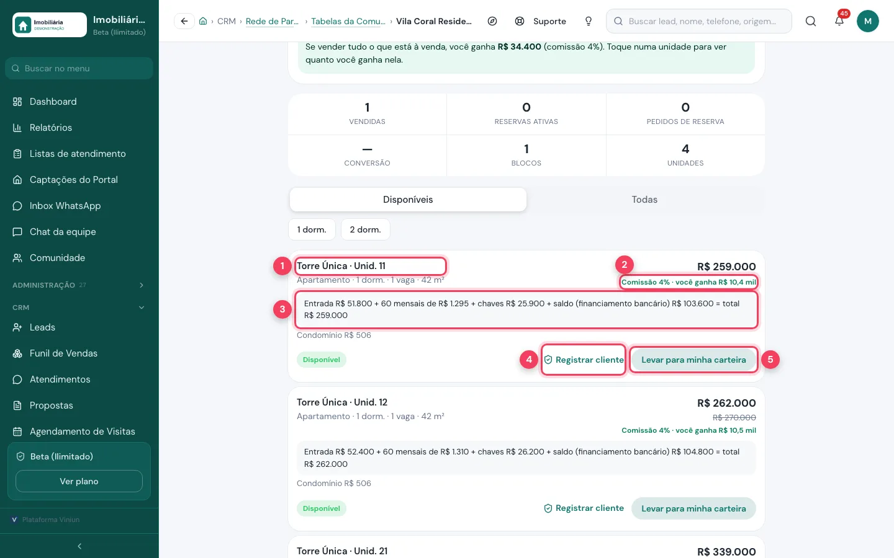Open notifications bell with 45 badge
Screen dimensions: 894x558
tap(839, 21)
